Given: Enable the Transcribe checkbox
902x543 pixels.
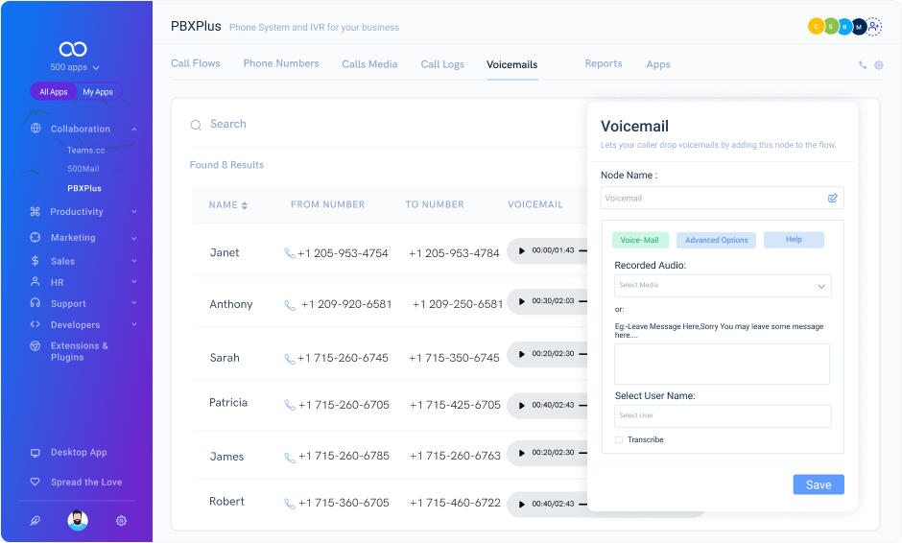Looking at the screenshot, I should tap(619, 440).
